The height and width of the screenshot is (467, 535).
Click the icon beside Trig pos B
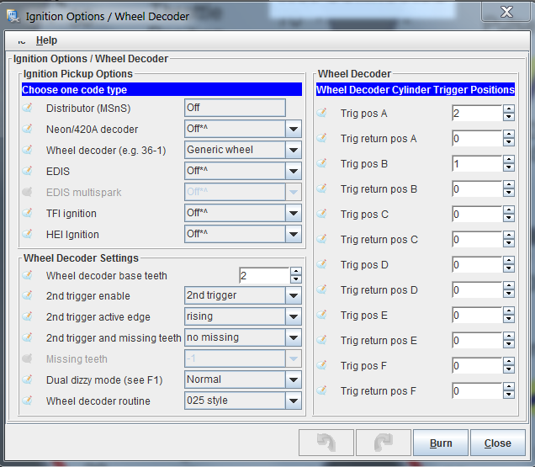pyautogui.click(x=321, y=163)
